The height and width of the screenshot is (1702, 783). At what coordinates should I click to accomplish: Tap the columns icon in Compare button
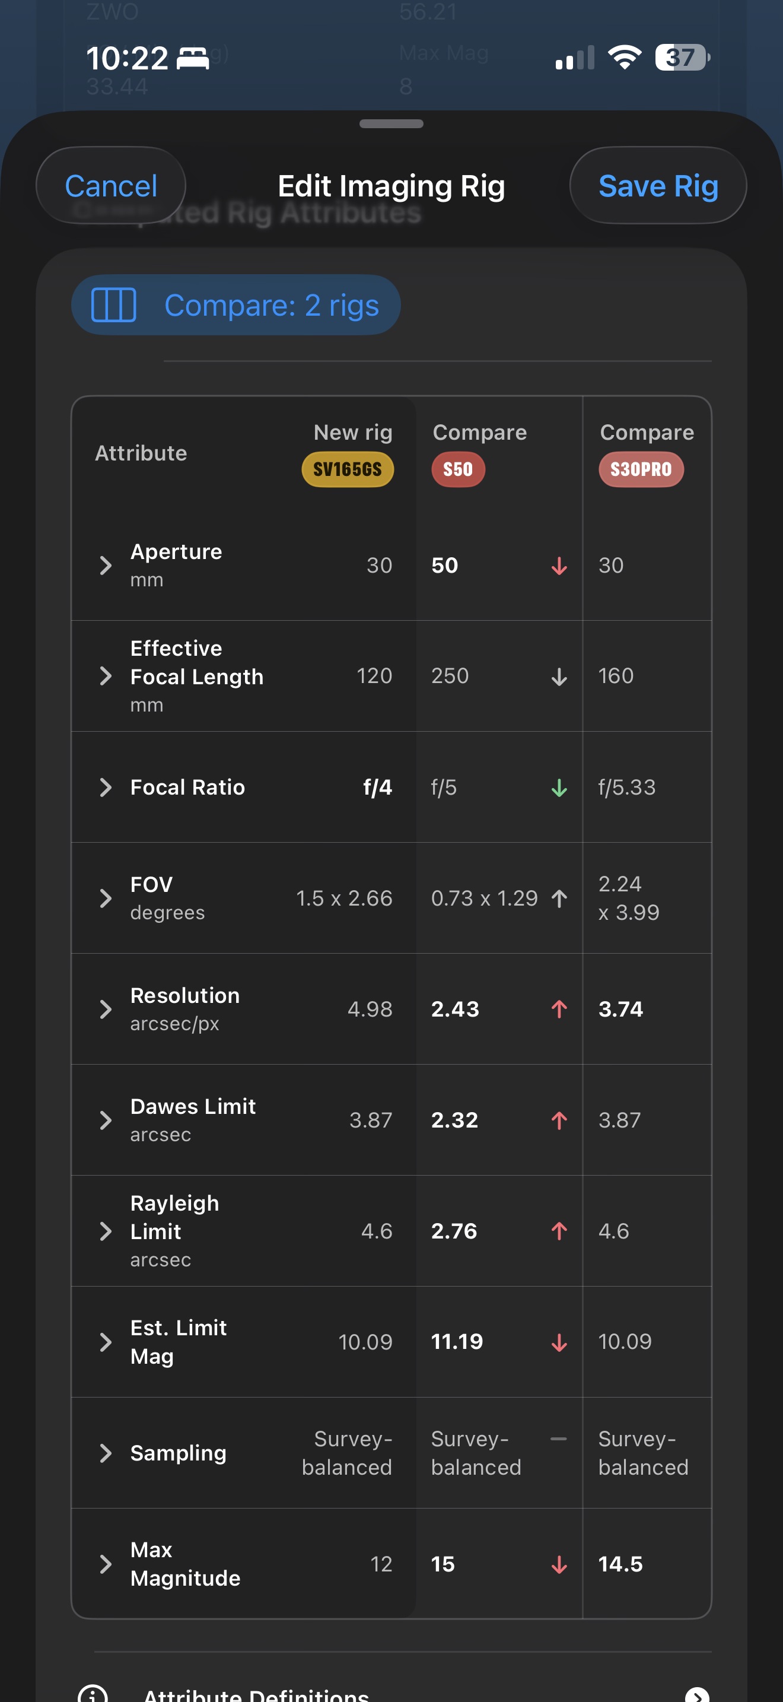point(113,305)
